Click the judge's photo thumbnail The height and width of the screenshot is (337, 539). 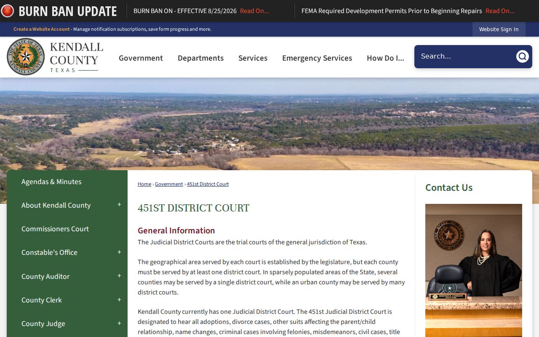pyautogui.click(x=474, y=270)
